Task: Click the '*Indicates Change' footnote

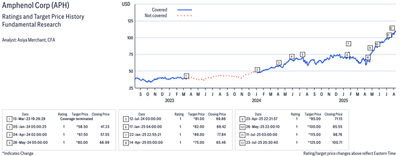Action: click(x=18, y=153)
